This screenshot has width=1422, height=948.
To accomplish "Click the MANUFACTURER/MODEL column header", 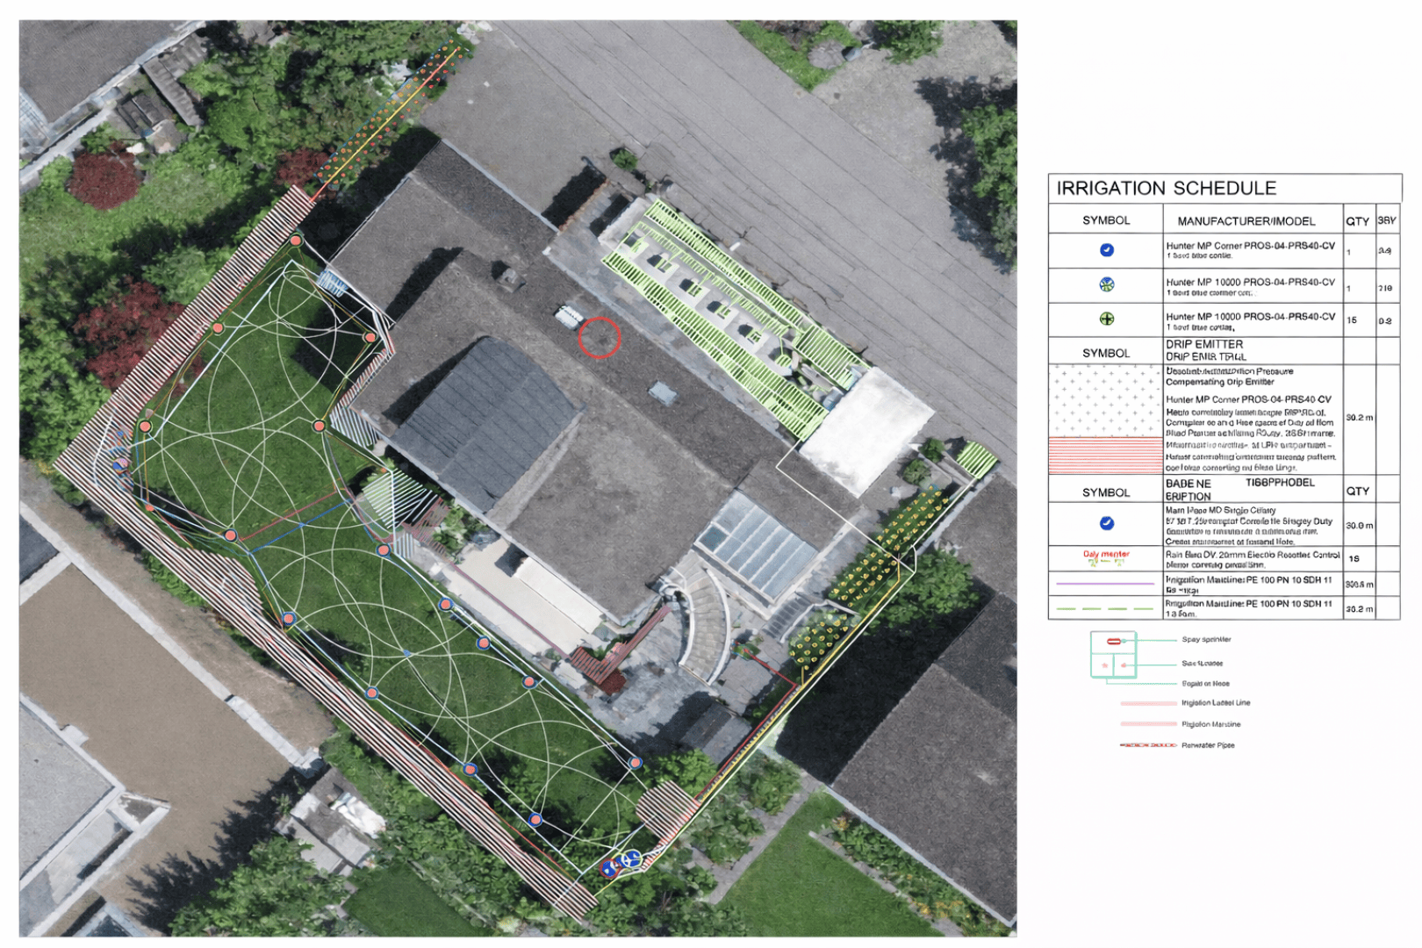I will click(x=1246, y=221).
